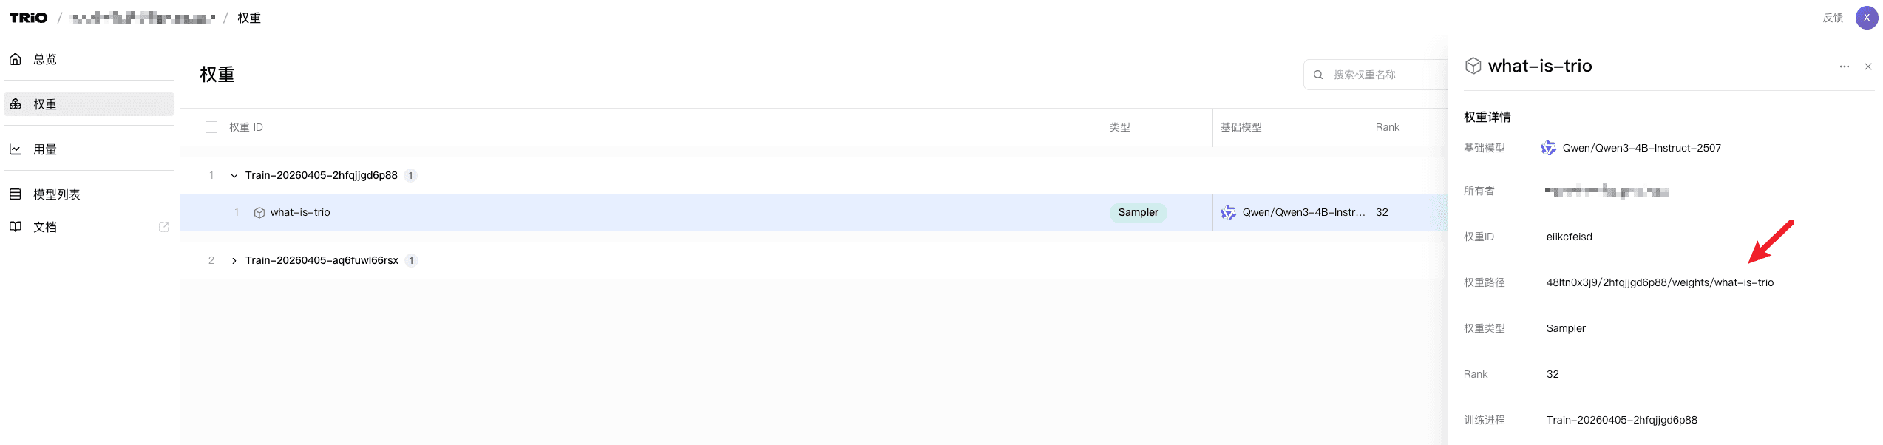Image resolution: width=1883 pixels, height=445 pixels.
Task: Expand the Train-20260405-aq6fuwl66rsx group
Action: [234, 261]
